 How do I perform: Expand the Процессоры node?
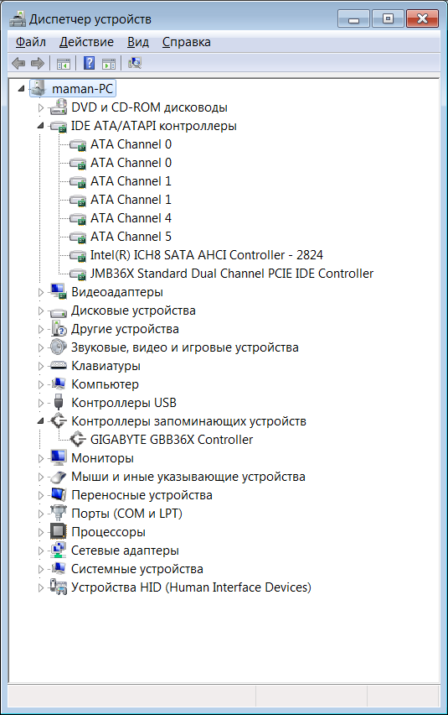pyautogui.click(x=40, y=532)
